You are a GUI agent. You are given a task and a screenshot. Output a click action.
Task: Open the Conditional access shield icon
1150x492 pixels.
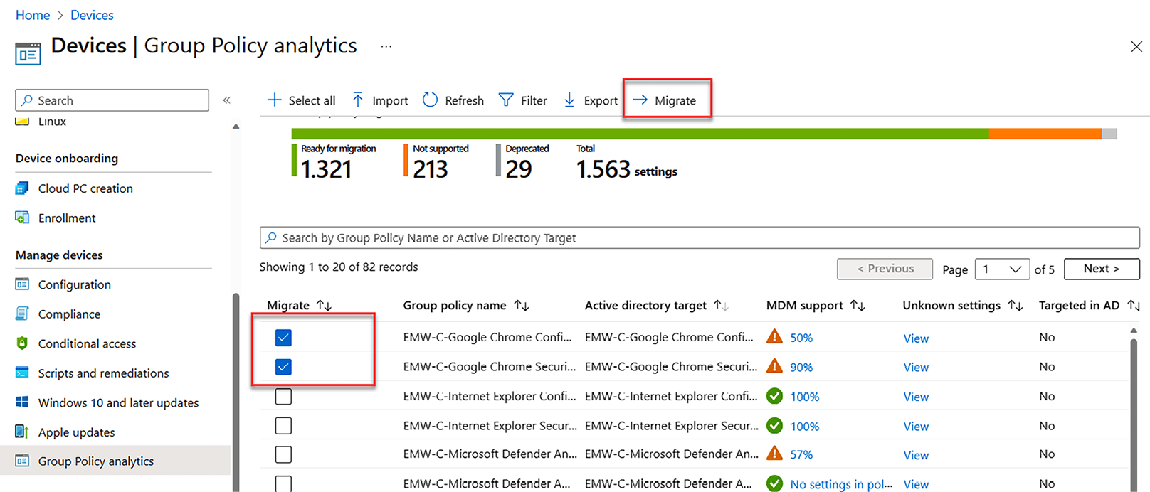(22, 343)
